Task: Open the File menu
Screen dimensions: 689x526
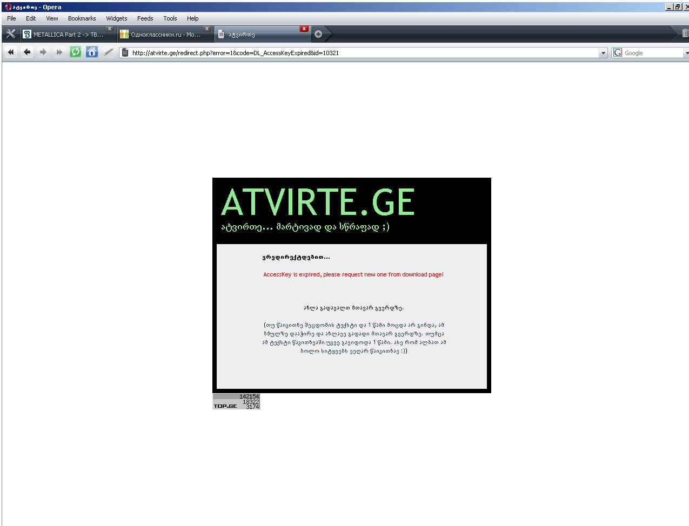Action: (x=11, y=18)
